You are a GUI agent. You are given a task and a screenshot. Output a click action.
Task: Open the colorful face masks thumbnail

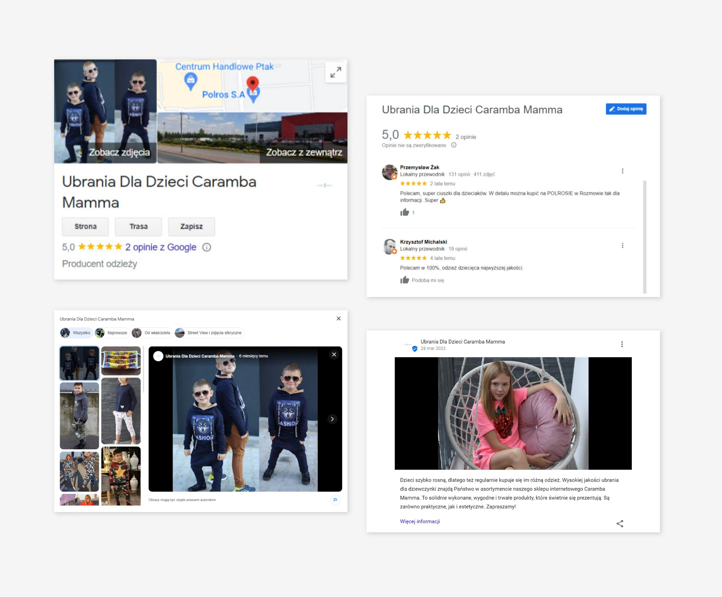tap(121, 361)
